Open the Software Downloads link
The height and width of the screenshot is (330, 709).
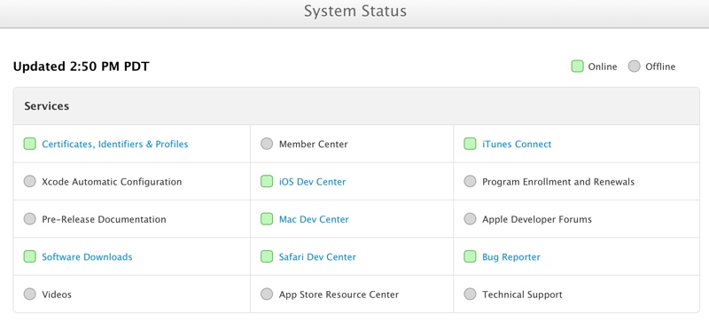click(87, 256)
